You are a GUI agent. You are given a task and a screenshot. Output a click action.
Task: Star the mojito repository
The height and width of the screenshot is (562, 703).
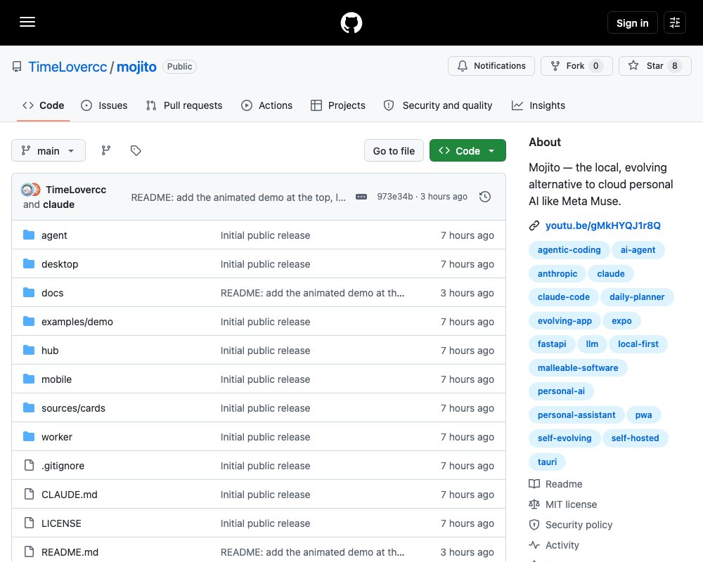[x=655, y=66]
